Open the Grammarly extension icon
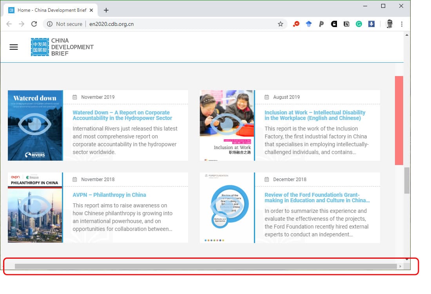This screenshot has width=431, height=294. pyautogui.click(x=359, y=24)
